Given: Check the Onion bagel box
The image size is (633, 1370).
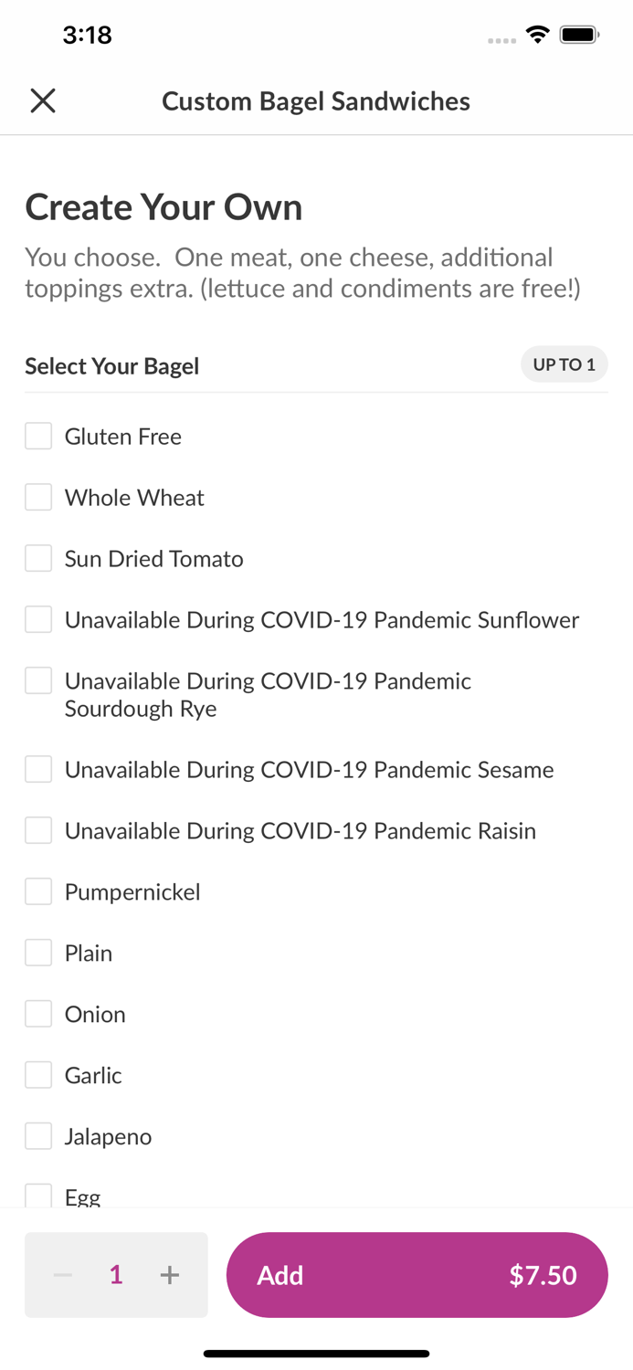Looking at the screenshot, I should pos(38,1015).
